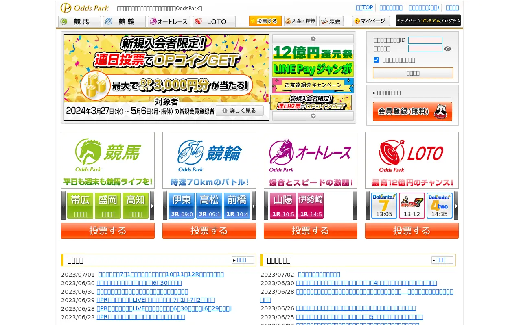
Task: Click the Odds Park logo
Action: pos(85,8)
